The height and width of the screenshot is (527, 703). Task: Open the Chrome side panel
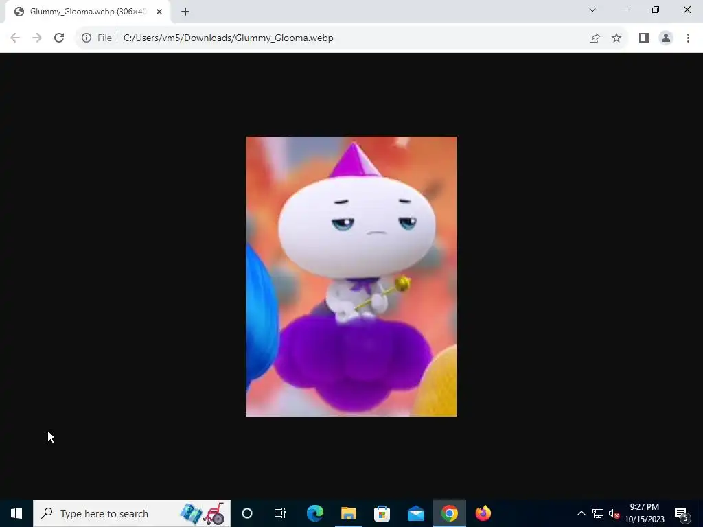644,38
